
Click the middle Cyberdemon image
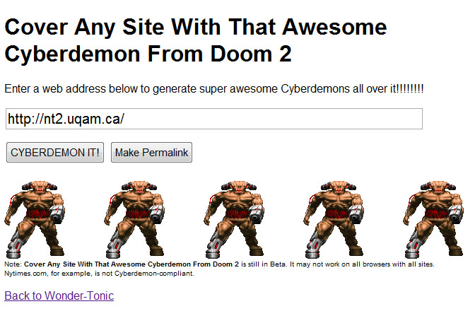[234, 219]
